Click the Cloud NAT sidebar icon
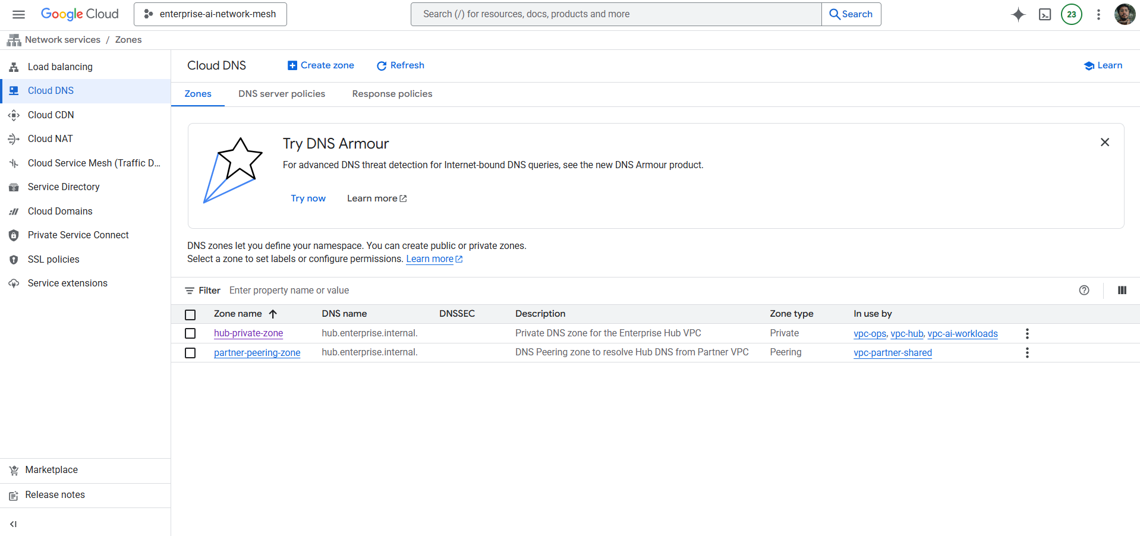The image size is (1140, 536). click(x=14, y=139)
